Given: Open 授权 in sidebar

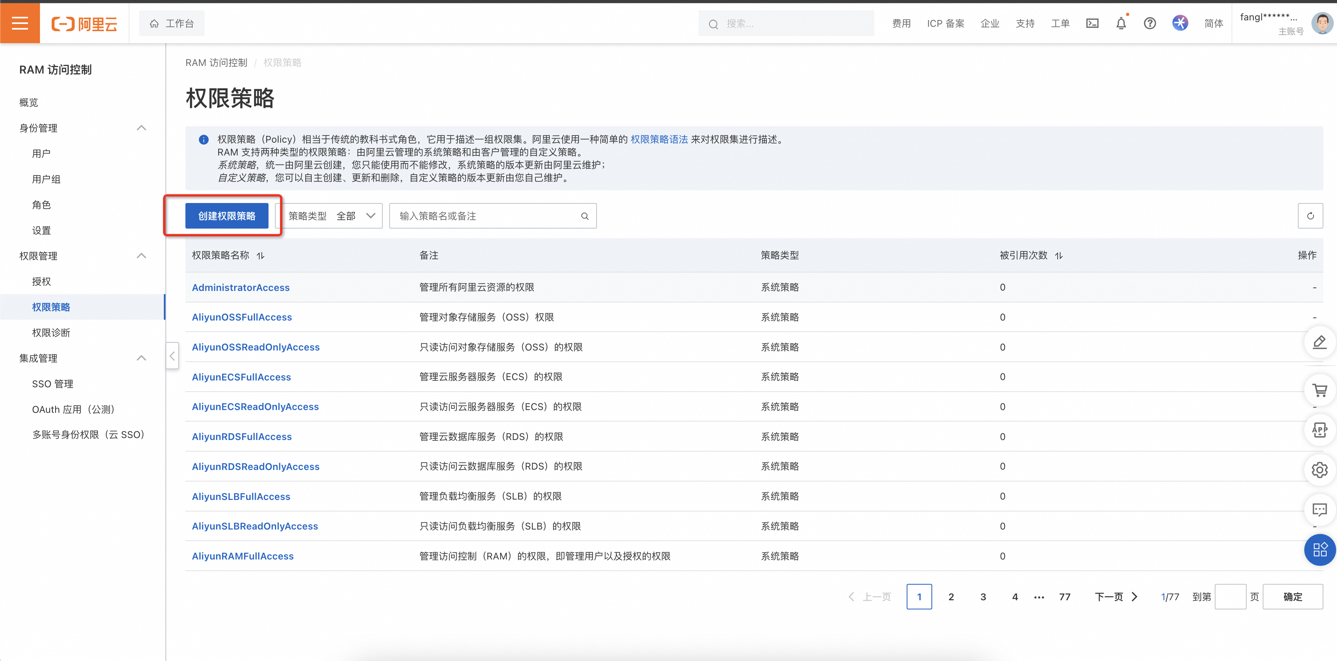Looking at the screenshot, I should (x=41, y=281).
